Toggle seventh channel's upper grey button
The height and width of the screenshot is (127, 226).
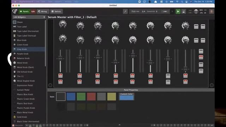click(168, 76)
